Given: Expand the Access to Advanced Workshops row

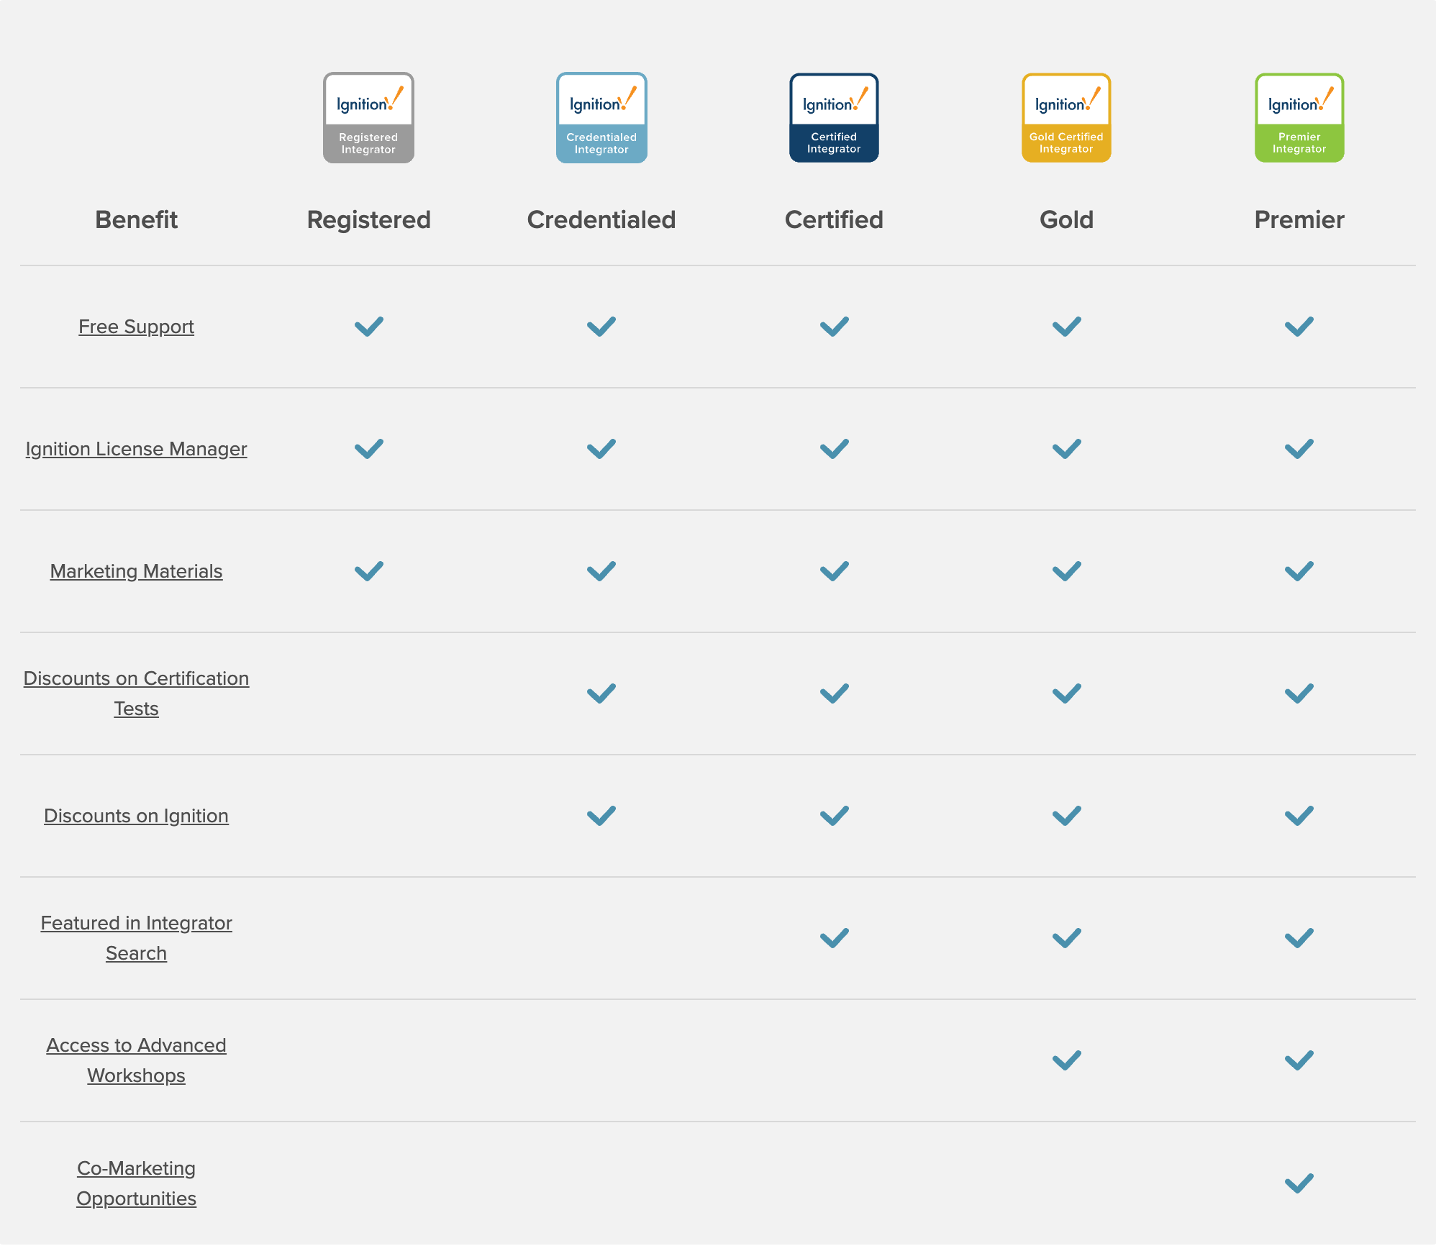Looking at the screenshot, I should [136, 1060].
